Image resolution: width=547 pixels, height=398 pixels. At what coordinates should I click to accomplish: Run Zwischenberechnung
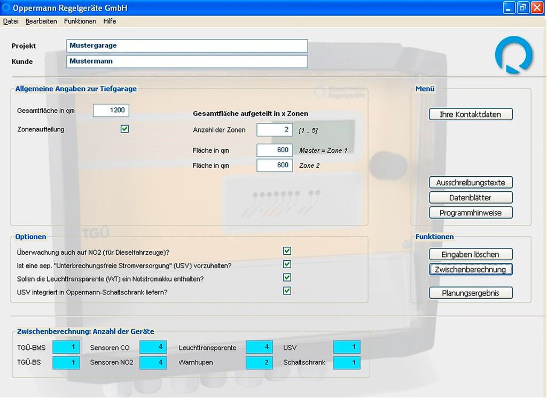(471, 269)
